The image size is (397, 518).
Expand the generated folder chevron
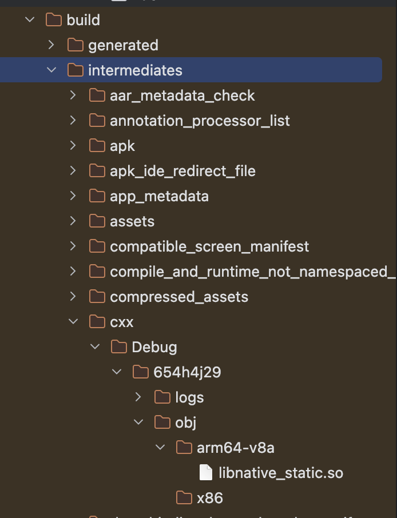tap(51, 45)
